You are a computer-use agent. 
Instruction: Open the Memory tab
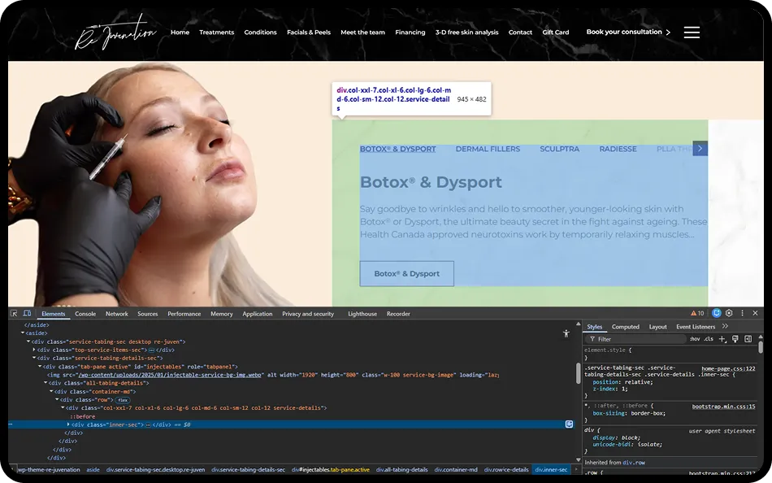point(222,313)
